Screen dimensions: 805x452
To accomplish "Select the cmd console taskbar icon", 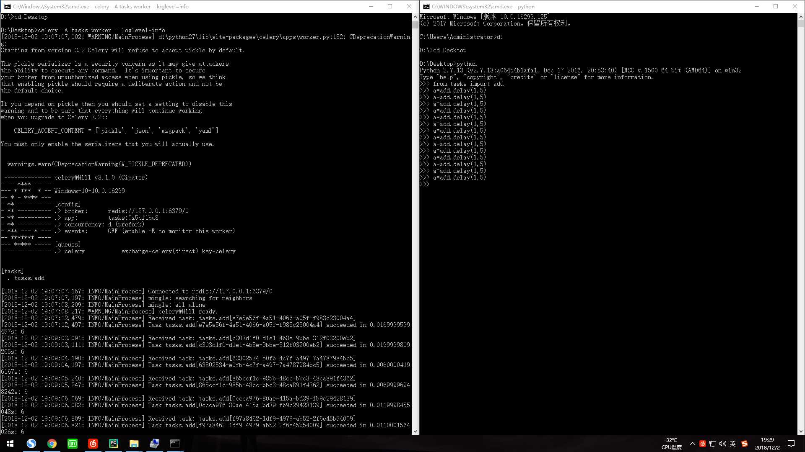I will click(x=175, y=444).
